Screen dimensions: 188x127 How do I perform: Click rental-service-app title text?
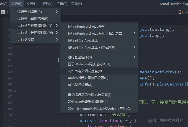174,4
